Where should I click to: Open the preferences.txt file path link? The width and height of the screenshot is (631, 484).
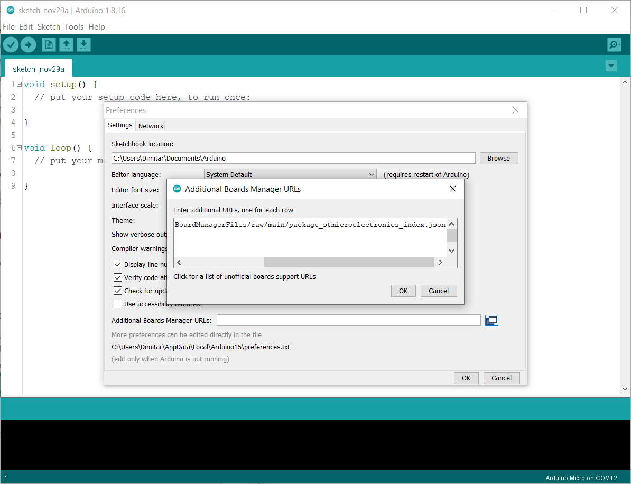[200, 347]
